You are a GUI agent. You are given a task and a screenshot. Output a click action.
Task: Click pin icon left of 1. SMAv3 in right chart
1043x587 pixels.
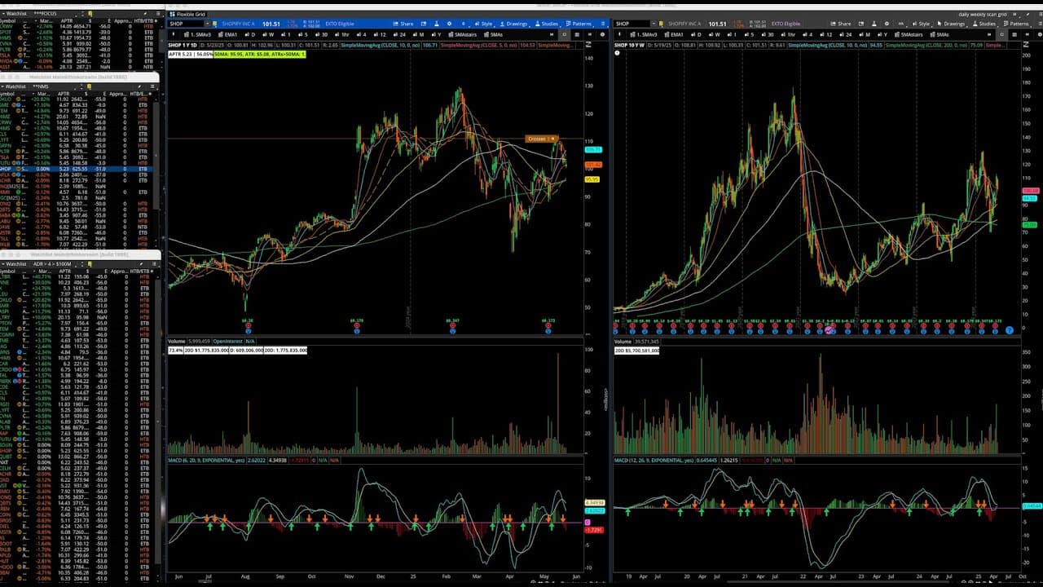point(619,34)
